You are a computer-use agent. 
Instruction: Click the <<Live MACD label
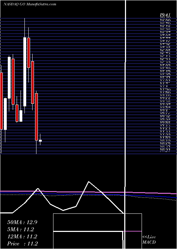point(149,240)
